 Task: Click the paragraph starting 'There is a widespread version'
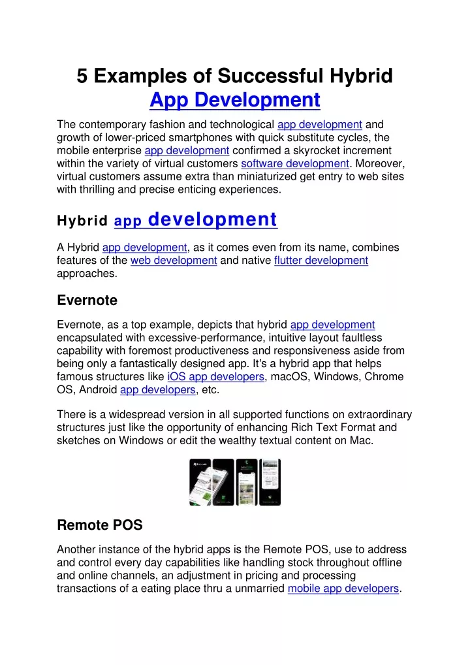click(234, 427)
